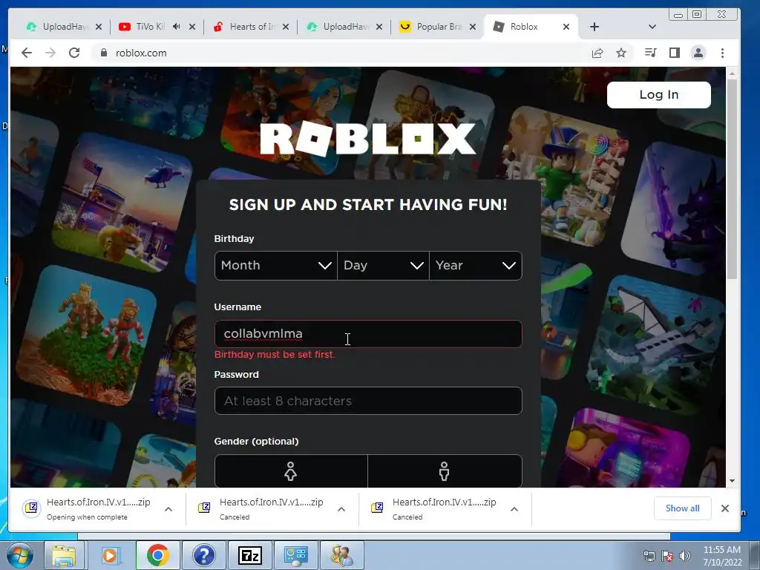Click the page scrollbar up arrow
This screenshot has height=570, width=760.
732,73
